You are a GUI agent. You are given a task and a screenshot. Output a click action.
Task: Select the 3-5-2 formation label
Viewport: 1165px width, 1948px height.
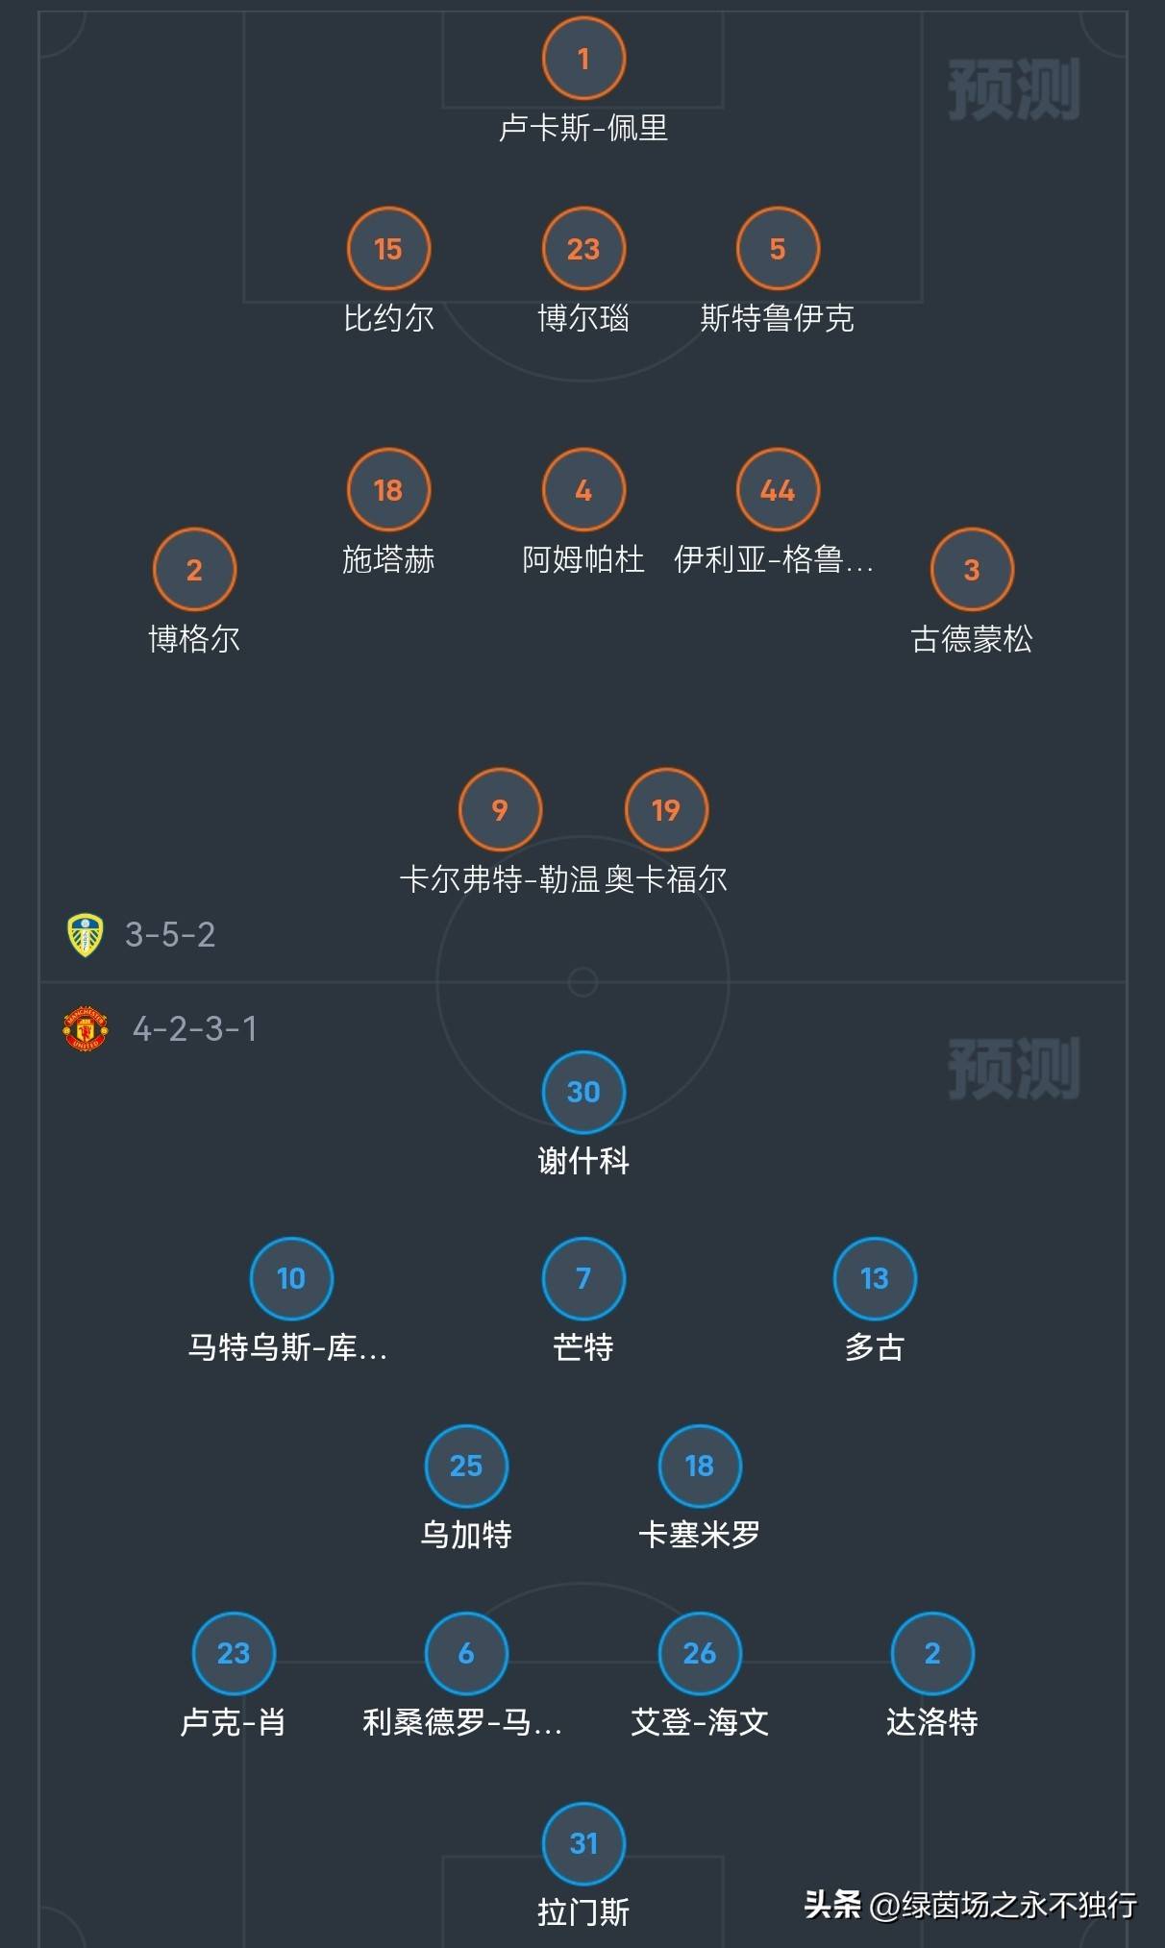tap(170, 934)
